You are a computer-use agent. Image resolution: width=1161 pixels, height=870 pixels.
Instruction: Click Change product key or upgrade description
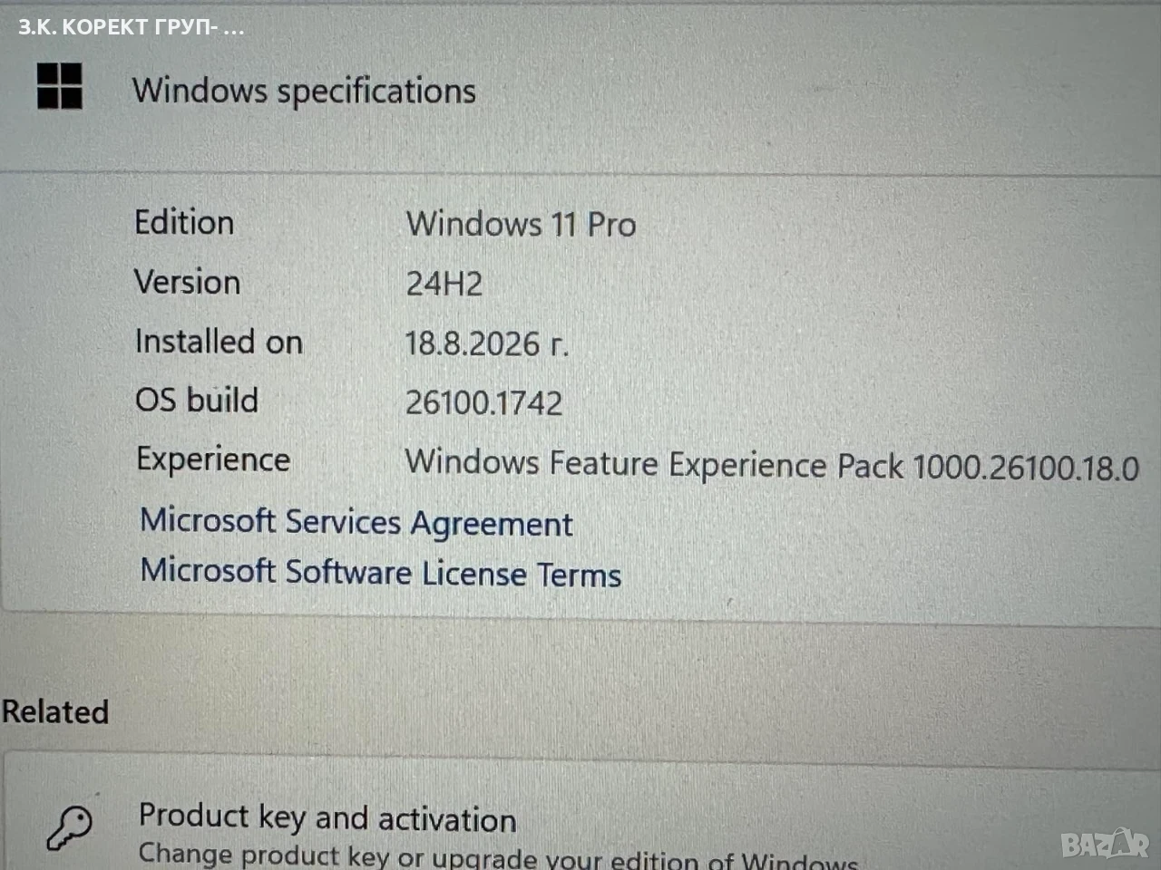[x=498, y=855]
